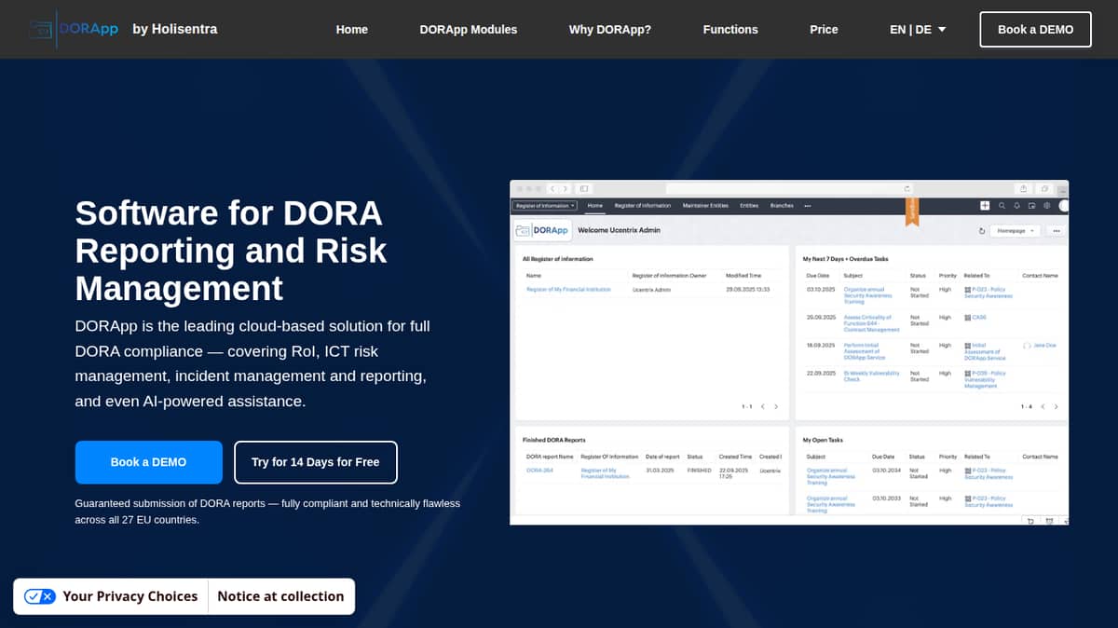Open the Home menu item

[352, 29]
